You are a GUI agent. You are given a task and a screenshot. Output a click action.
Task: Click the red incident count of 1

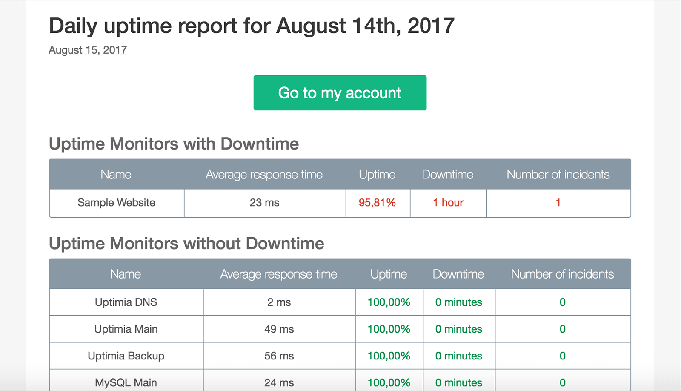click(x=558, y=203)
